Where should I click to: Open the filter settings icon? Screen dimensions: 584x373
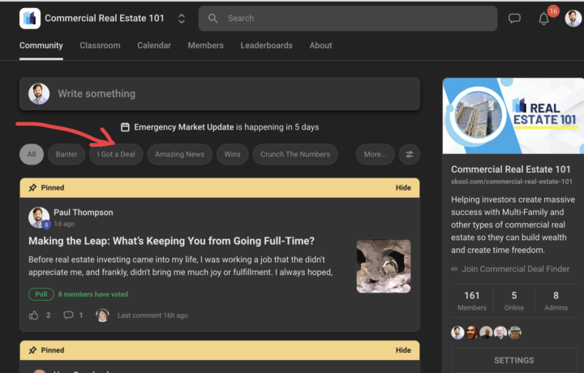point(409,154)
